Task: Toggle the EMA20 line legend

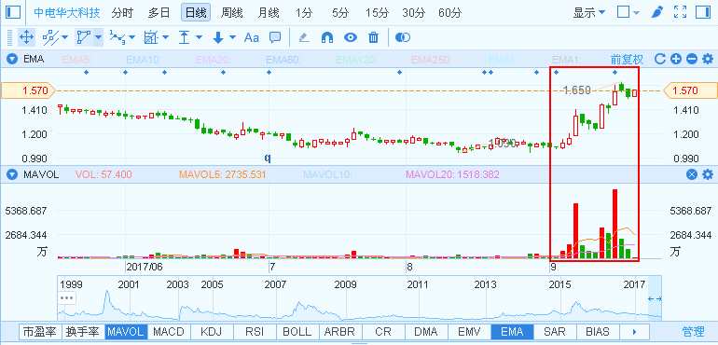Action: point(213,59)
